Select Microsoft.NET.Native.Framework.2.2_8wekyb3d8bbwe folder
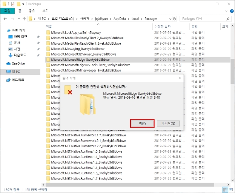Viewport: 235px width, 193px height. [x=88, y=146]
